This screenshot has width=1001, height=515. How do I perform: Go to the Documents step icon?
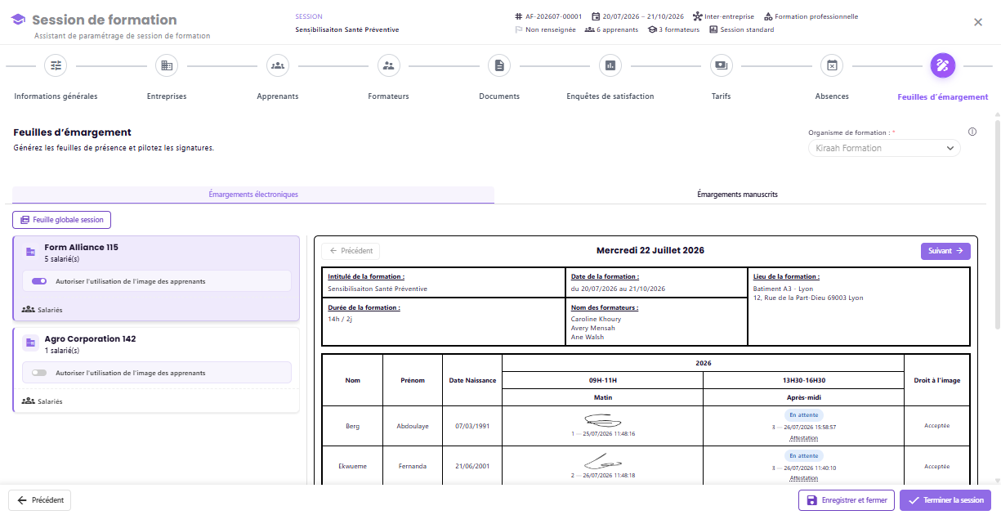tap(499, 65)
